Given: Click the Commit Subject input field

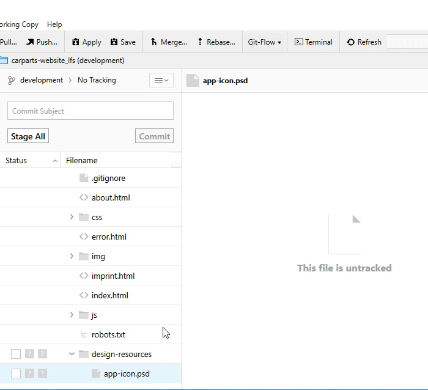Looking at the screenshot, I should [x=90, y=111].
